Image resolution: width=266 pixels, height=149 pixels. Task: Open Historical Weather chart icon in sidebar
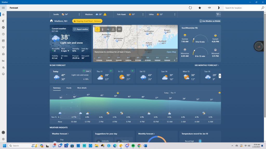click(x=3, y=61)
